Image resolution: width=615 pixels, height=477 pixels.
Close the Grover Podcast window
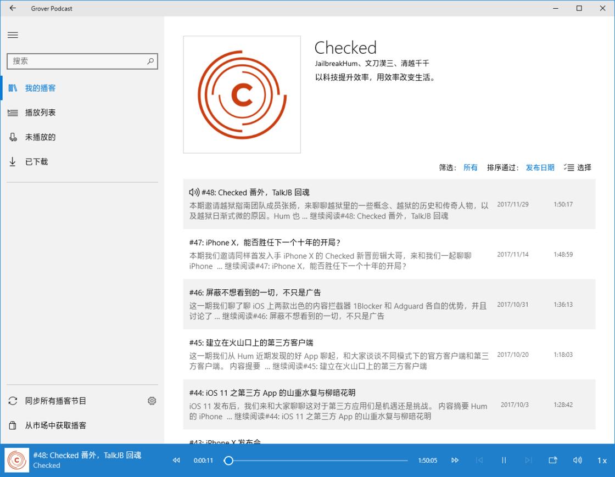pos(602,8)
